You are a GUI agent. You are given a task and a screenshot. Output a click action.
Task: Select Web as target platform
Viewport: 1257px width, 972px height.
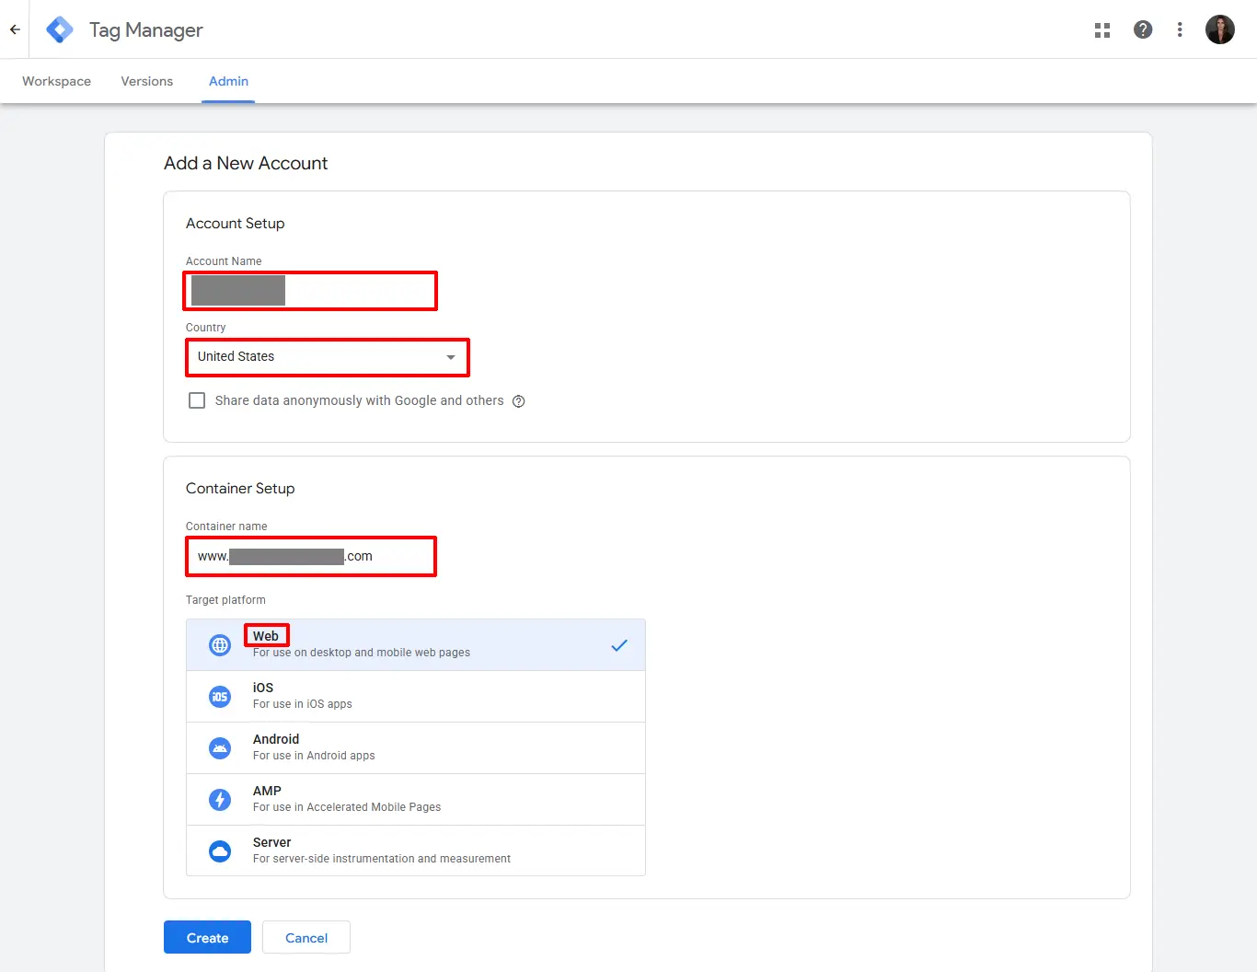tap(416, 645)
